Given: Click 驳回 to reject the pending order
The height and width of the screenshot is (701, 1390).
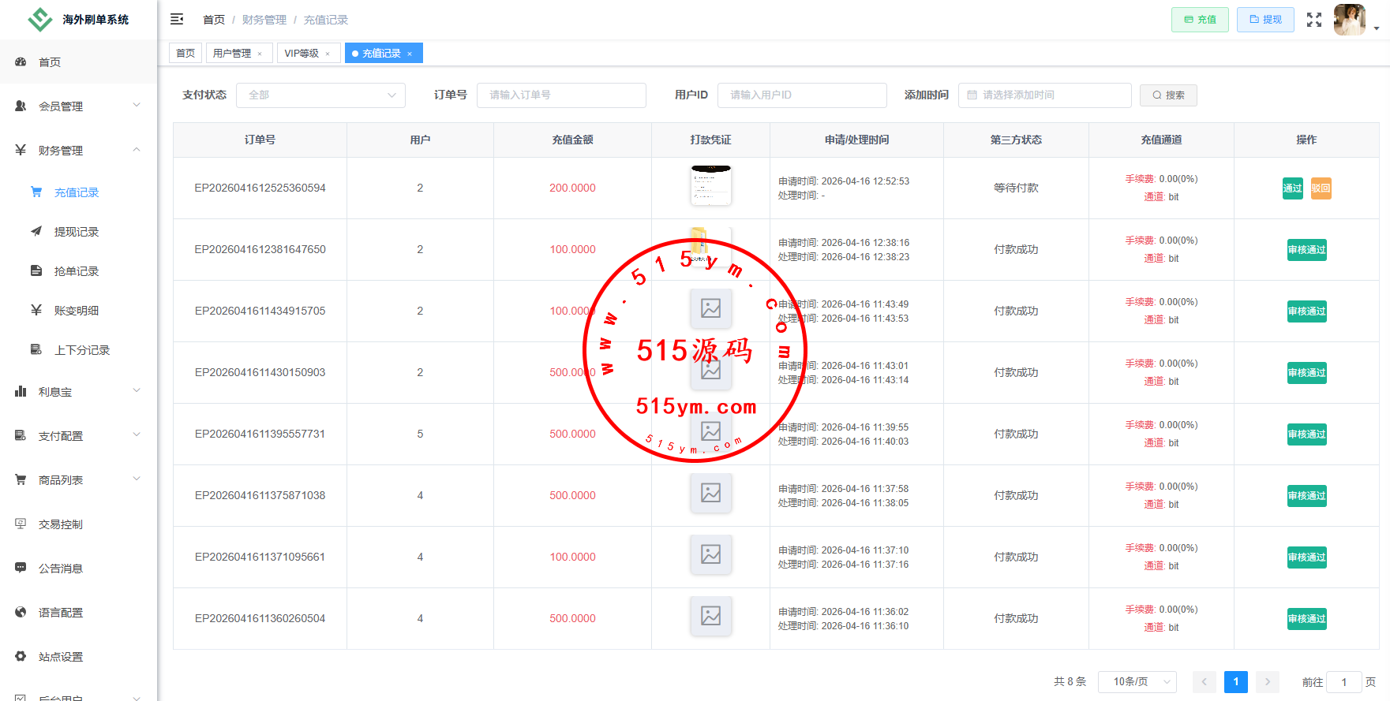Looking at the screenshot, I should click(x=1321, y=188).
